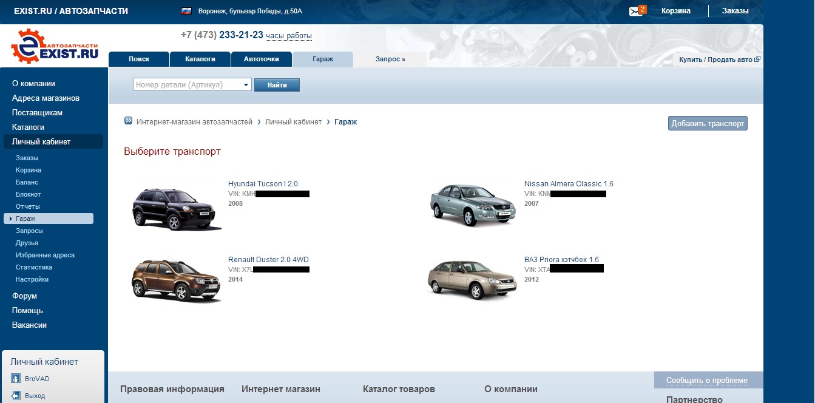Viewport: 815px width, 403px height.
Task: Click the beige Priora car image
Action: click(473, 281)
